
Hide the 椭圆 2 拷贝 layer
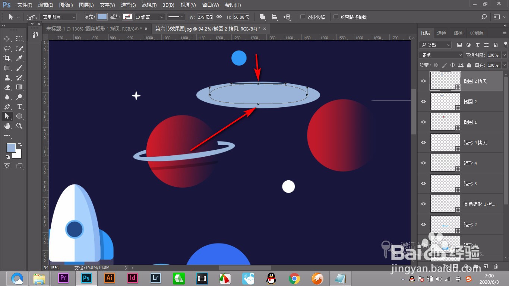423,81
